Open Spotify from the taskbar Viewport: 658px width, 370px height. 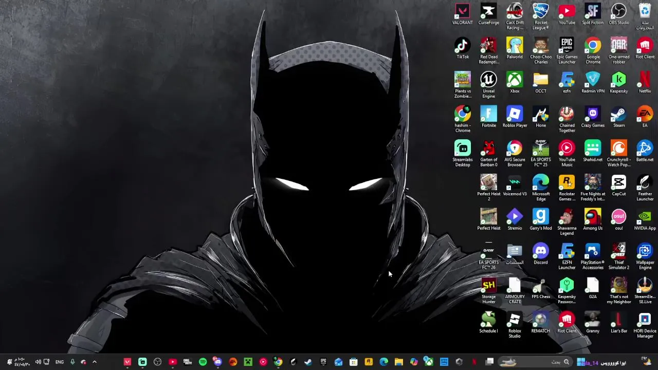[x=203, y=362]
